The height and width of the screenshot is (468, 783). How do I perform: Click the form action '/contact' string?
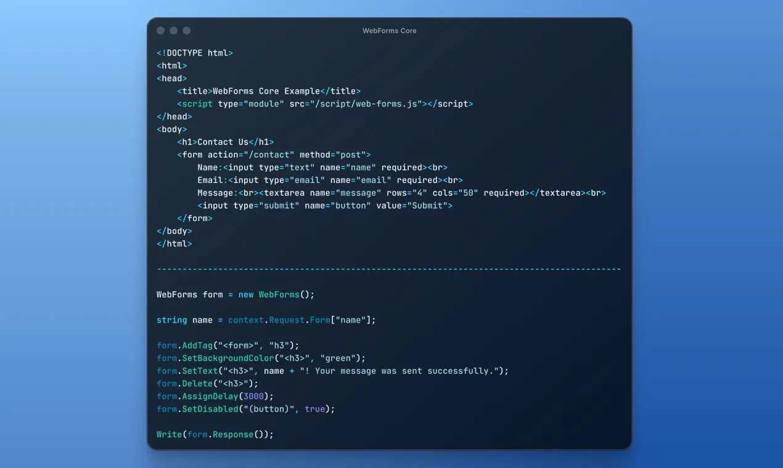point(269,155)
